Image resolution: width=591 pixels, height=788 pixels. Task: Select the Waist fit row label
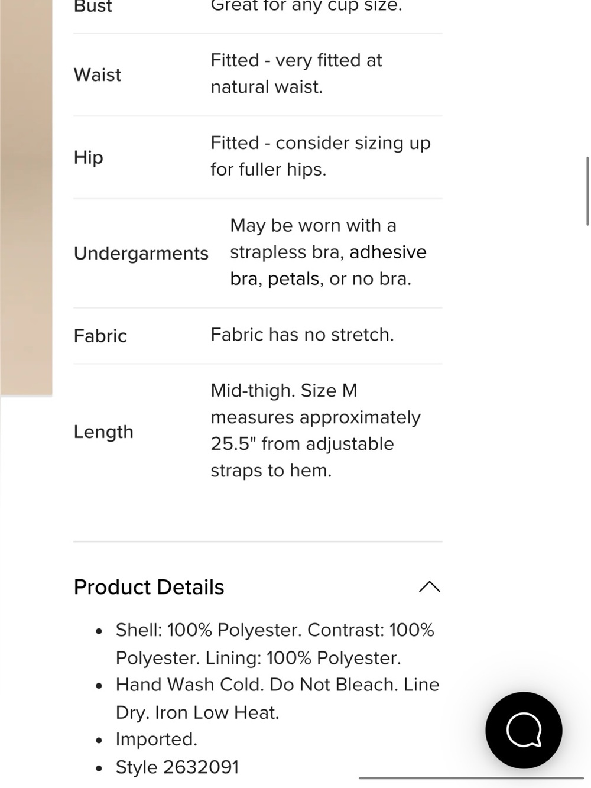coord(98,74)
